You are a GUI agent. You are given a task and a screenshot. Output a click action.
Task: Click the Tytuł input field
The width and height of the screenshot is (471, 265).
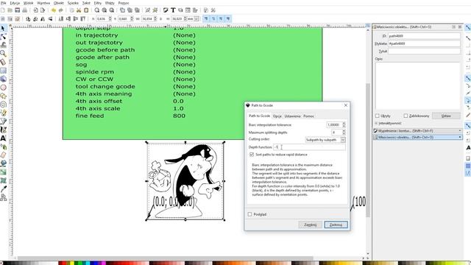tap(424, 51)
